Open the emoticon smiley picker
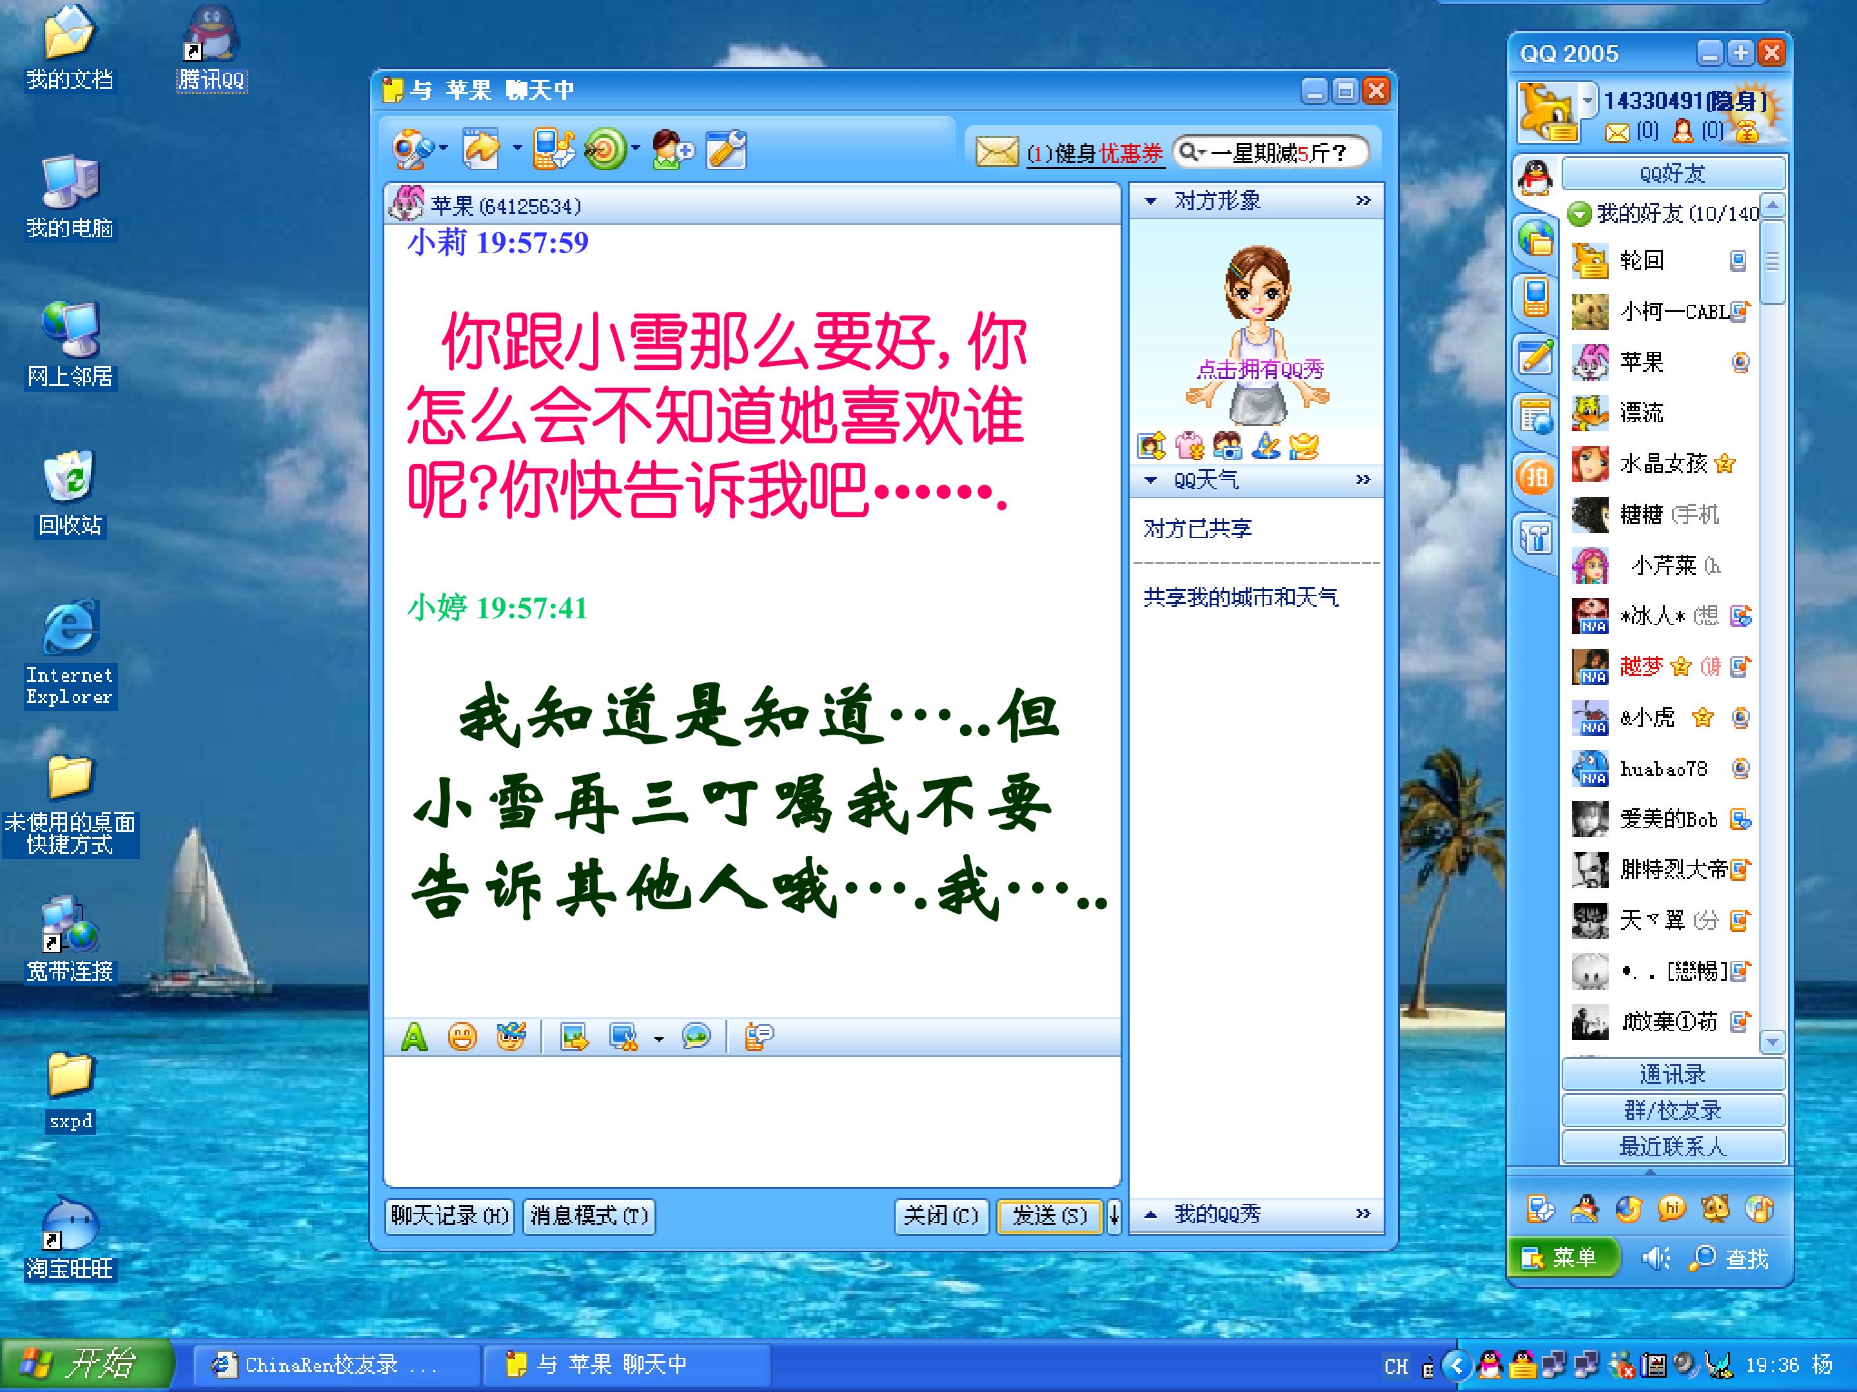Viewport: 1857px width, 1392px height. 462,1038
